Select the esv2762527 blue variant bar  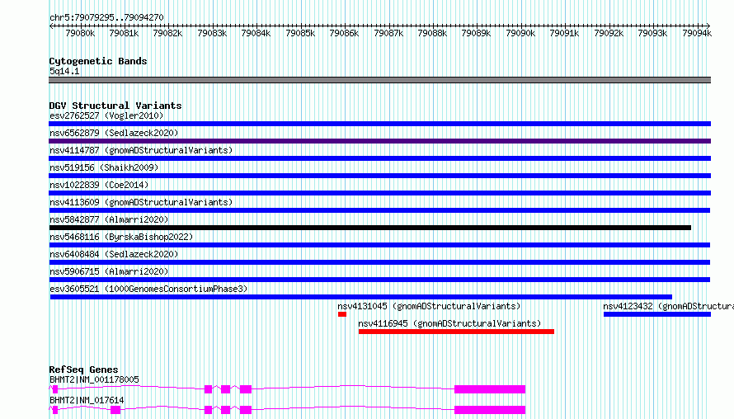[x=379, y=124]
